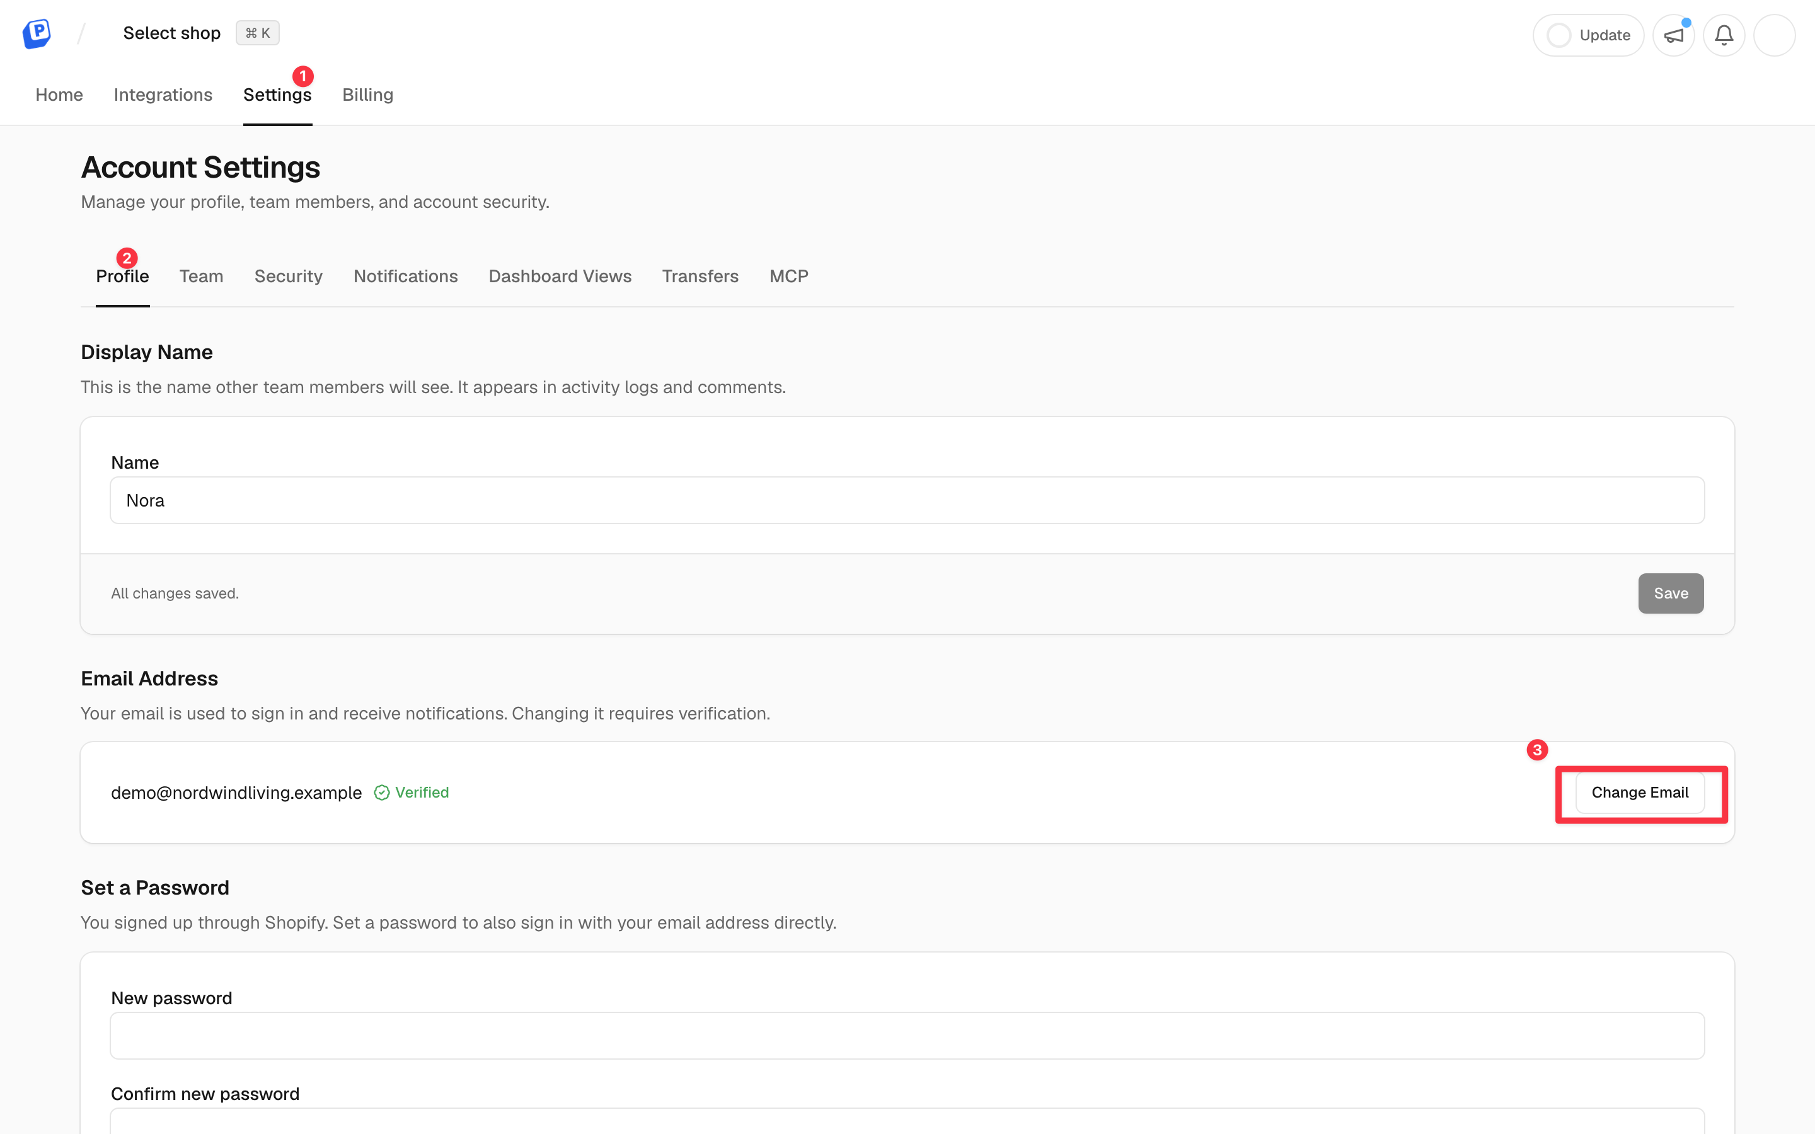The height and width of the screenshot is (1134, 1815).
Task: Go to the Home tab
Action: [59, 94]
